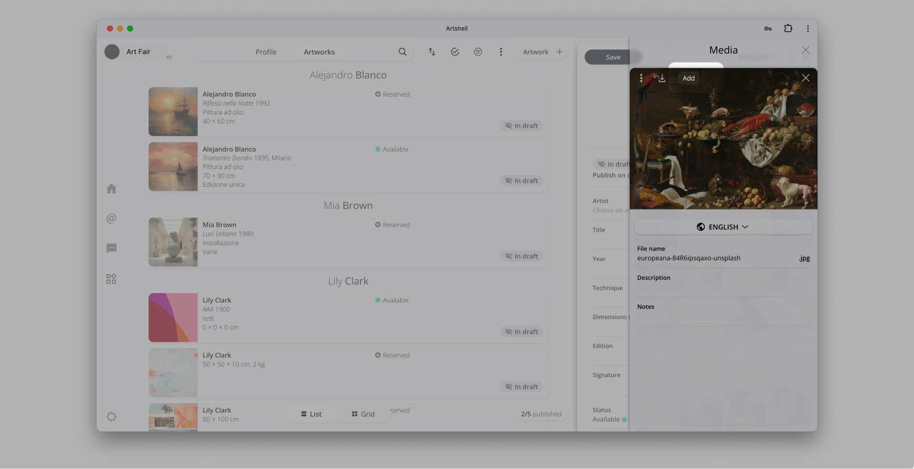Image resolution: width=914 pixels, height=469 pixels.
Task: Toggle In draft on 50 × 50 × 10 cm artwork
Action: point(522,387)
